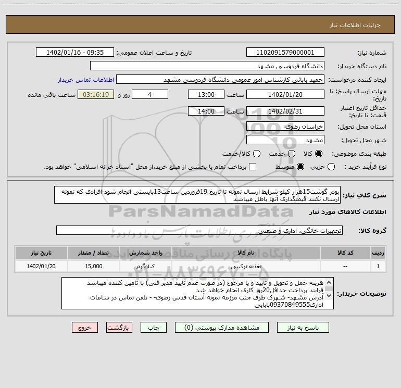Viewport: 401px width, 388px height.
Task: Click the ردیف column header
Action: coord(378,253)
